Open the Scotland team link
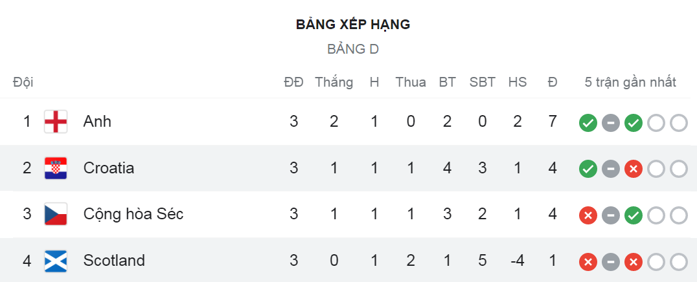The height and width of the screenshot is (282, 697). click(114, 261)
